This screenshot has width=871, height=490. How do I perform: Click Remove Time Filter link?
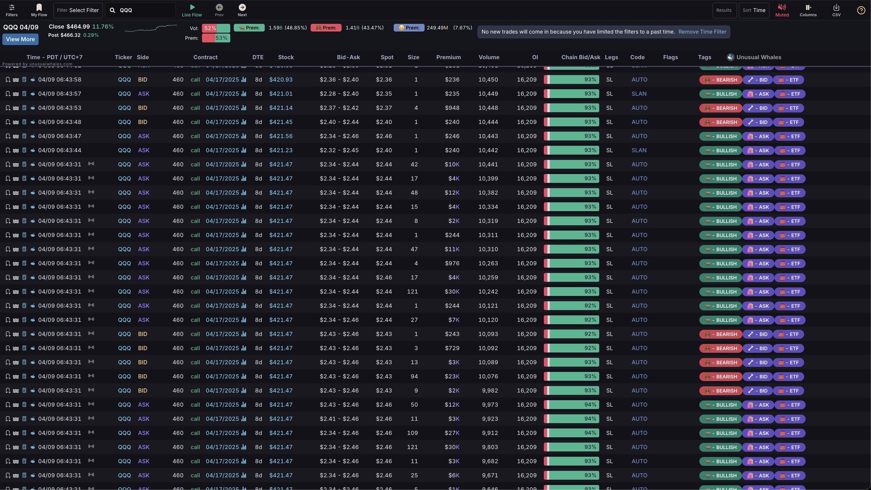tap(702, 32)
